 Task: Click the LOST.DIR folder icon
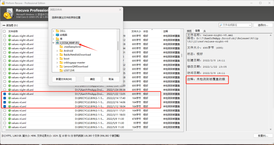(61, 70)
